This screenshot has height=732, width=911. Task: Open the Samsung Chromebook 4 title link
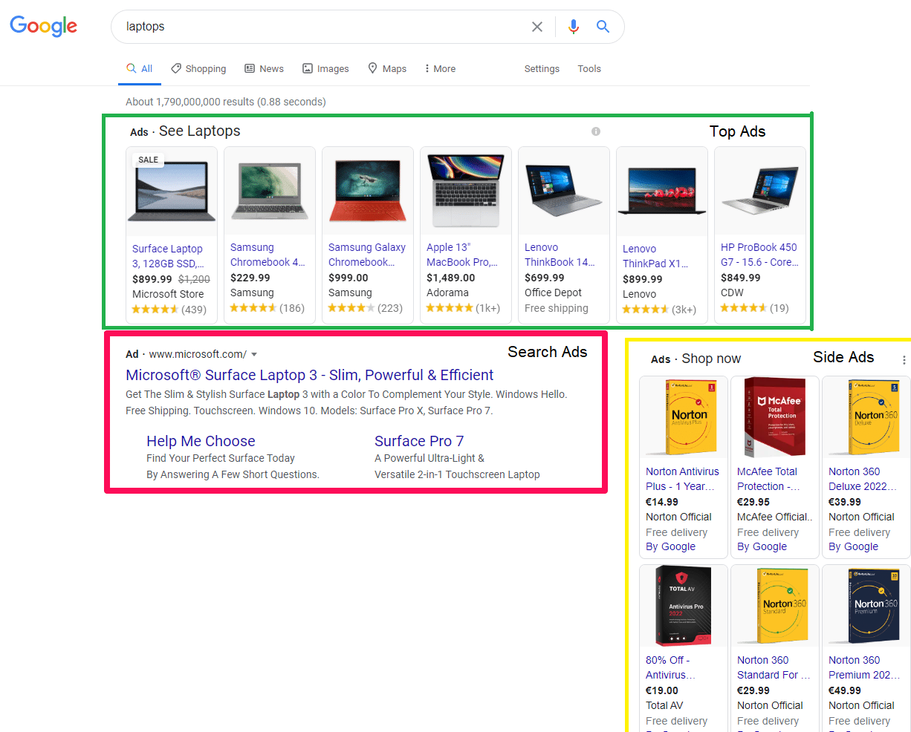(268, 255)
